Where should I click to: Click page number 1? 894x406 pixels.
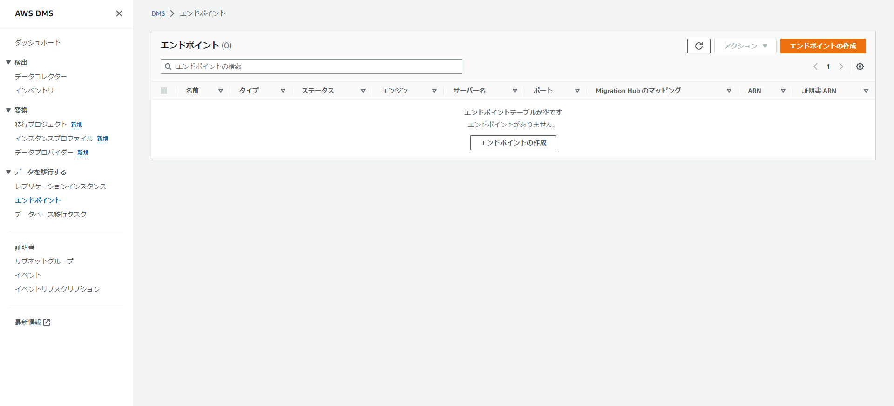(x=828, y=67)
